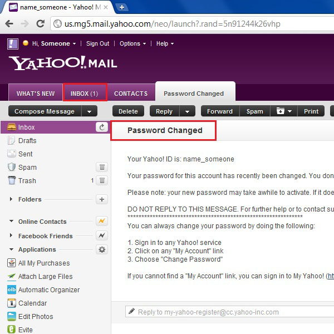The height and width of the screenshot is (334, 334).
Task: Click the site info globe icon
Action: 57,23
